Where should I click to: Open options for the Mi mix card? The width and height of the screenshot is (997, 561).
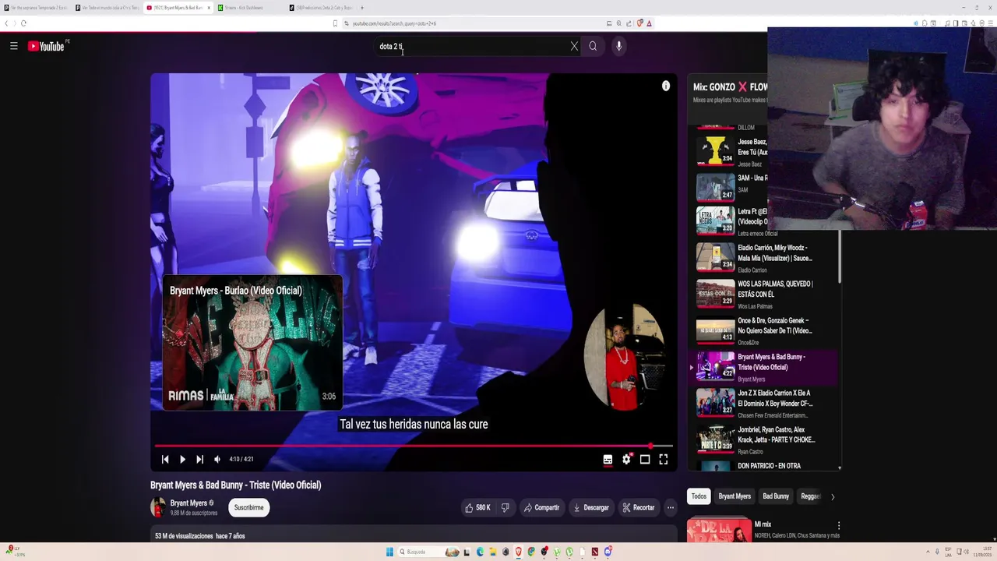point(838,526)
